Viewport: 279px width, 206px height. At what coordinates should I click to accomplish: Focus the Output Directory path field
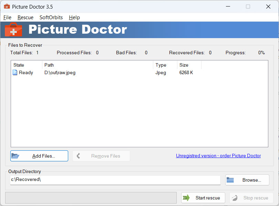pos(115,180)
